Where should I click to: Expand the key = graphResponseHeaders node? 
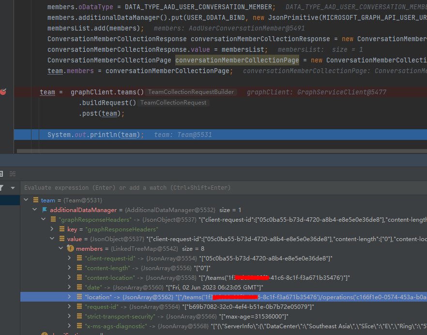[52, 229]
